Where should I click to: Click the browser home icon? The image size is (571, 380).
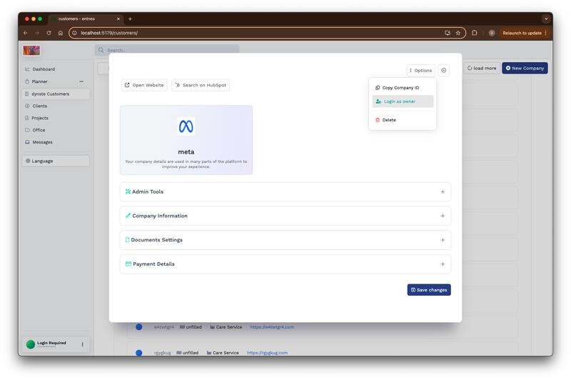[x=61, y=33]
